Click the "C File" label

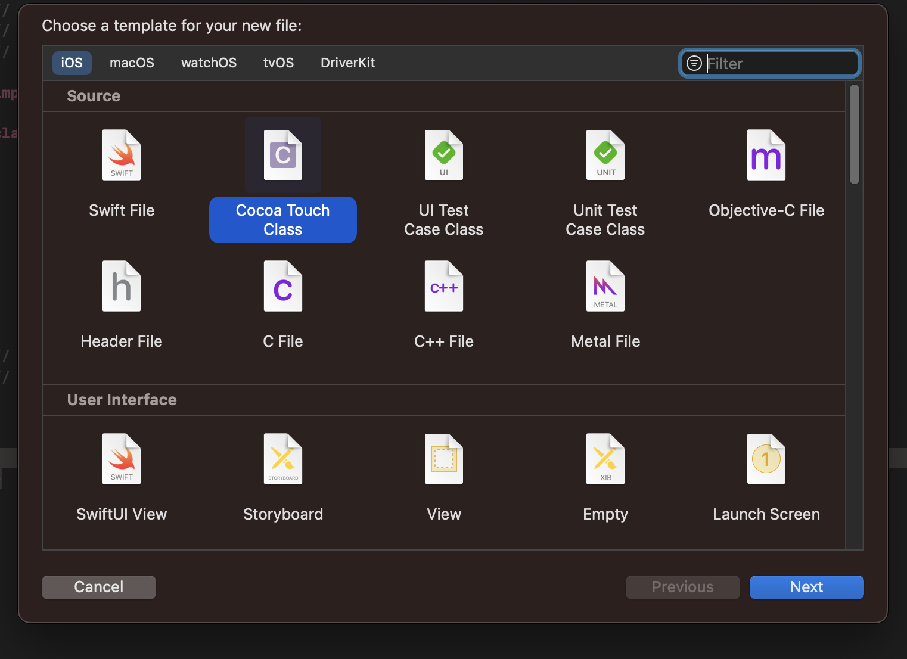tap(283, 341)
